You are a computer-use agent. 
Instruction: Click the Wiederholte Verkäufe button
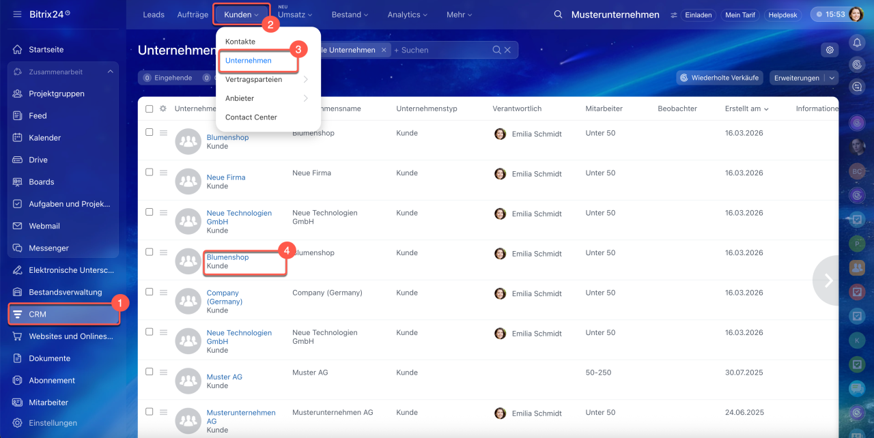tap(719, 78)
